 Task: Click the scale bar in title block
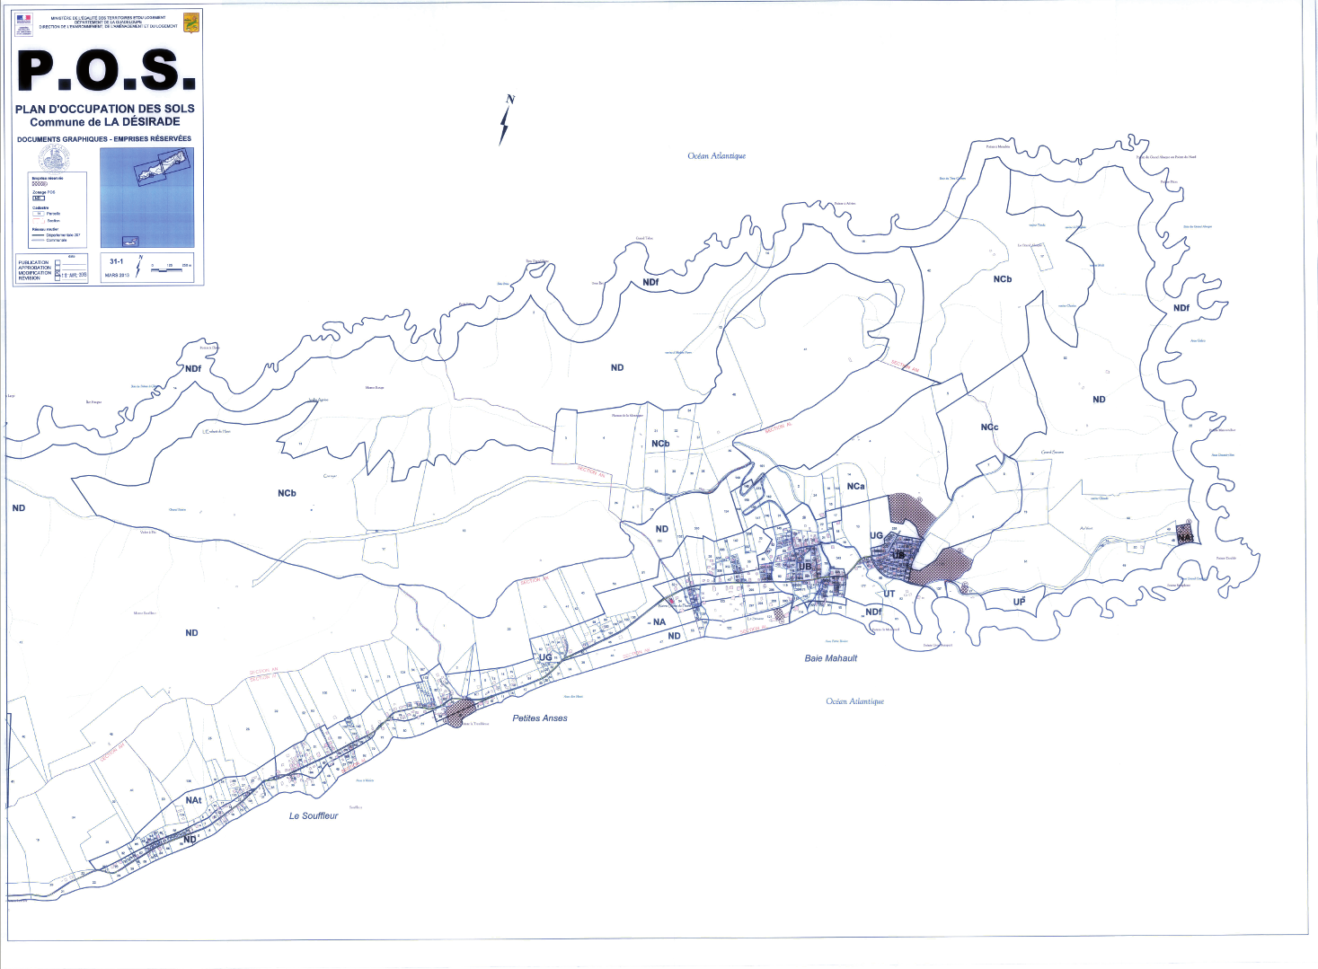point(168,269)
